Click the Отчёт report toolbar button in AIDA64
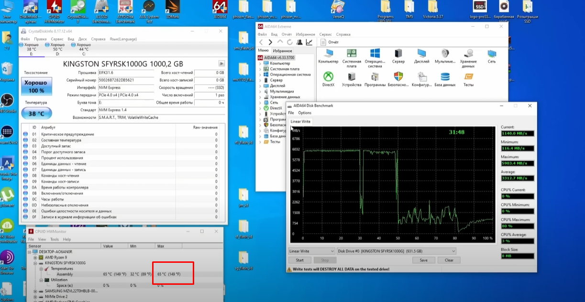This screenshot has height=302, width=585. (329, 42)
